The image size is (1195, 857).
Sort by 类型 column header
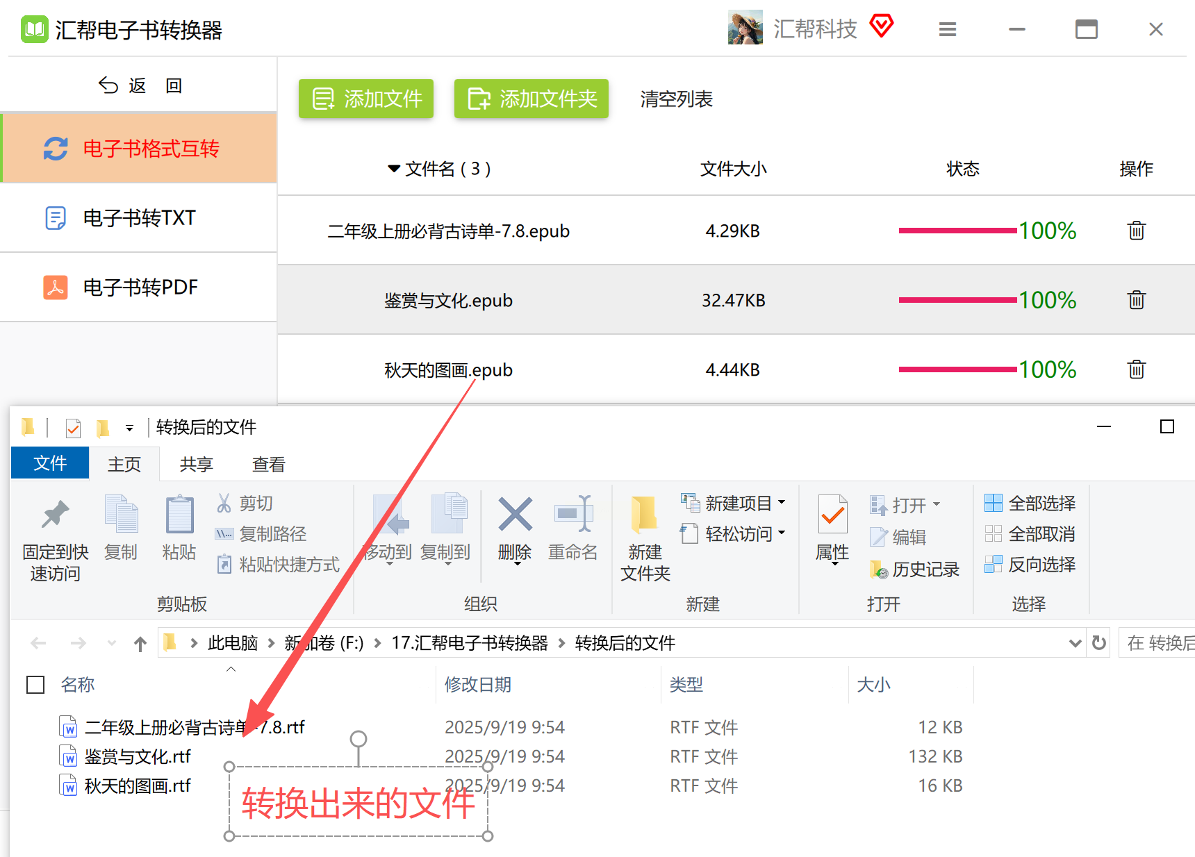click(x=686, y=685)
